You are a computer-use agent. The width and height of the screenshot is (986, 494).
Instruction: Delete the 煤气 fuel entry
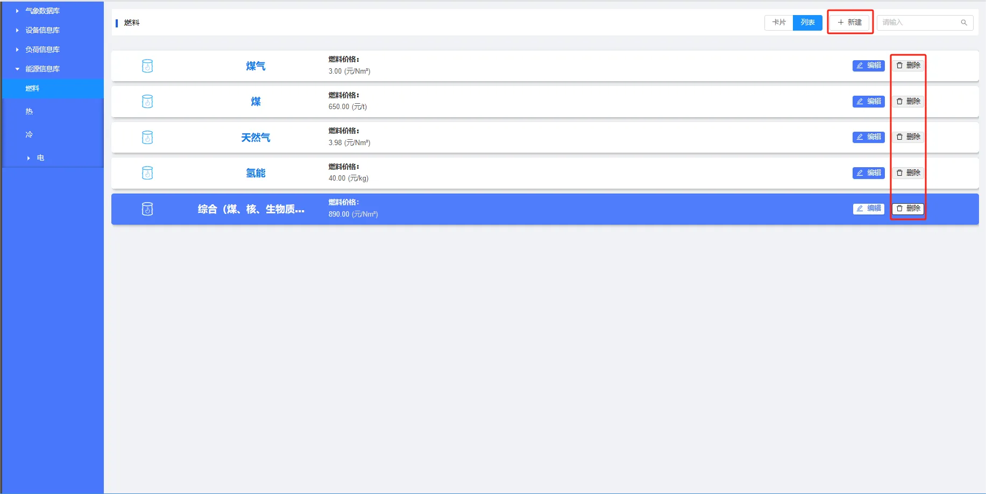(909, 66)
